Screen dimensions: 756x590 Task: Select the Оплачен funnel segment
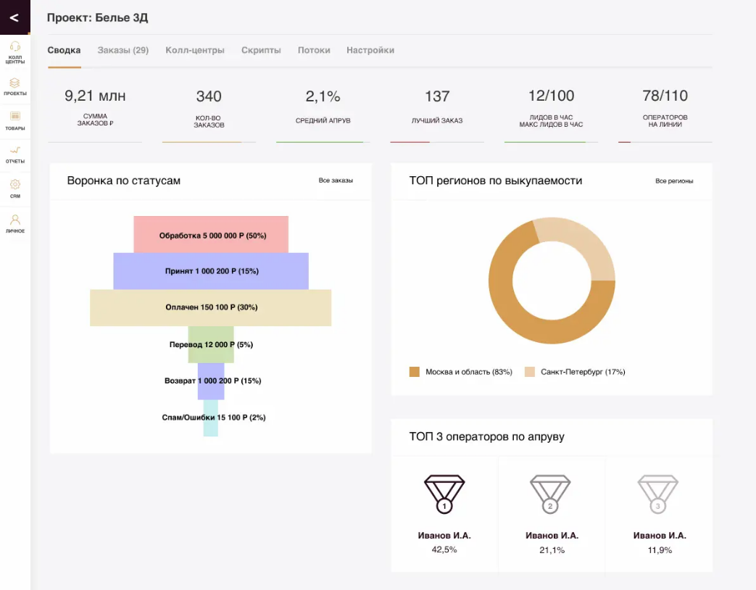[211, 307]
